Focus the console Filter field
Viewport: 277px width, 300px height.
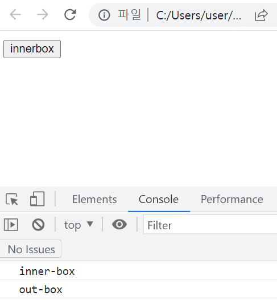[x=210, y=225]
